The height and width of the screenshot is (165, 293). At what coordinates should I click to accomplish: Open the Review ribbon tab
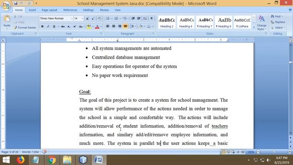click(x=104, y=10)
